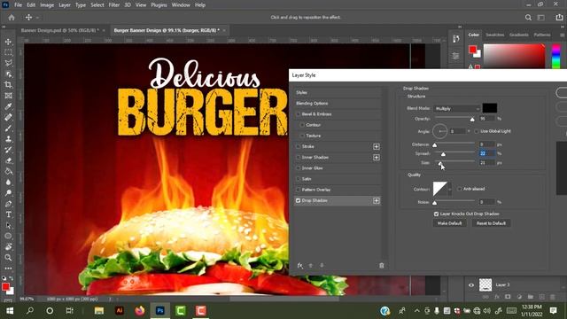The height and width of the screenshot is (319, 567).
Task: Enable the Pattern Overlay checkbox
Action: coord(298,190)
